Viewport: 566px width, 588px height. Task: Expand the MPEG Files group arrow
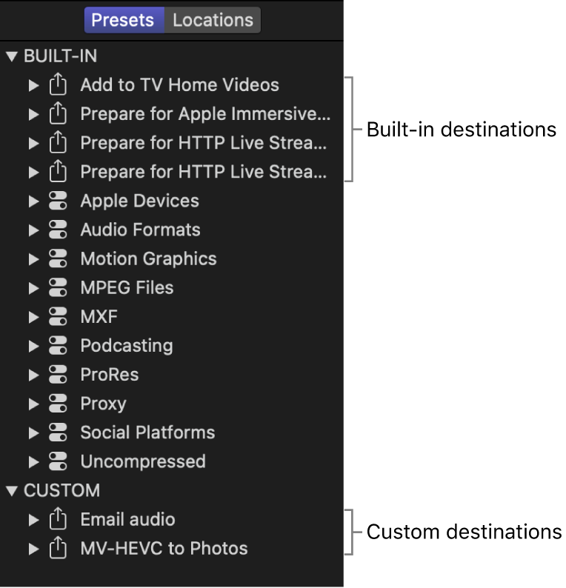tap(33, 288)
